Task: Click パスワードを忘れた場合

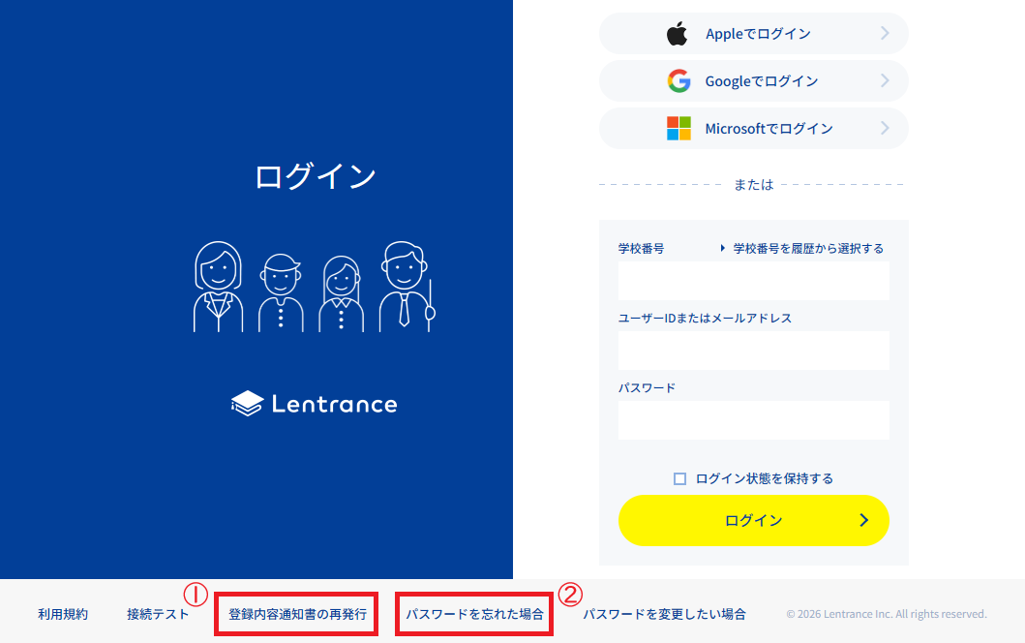Action: [x=473, y=613]
